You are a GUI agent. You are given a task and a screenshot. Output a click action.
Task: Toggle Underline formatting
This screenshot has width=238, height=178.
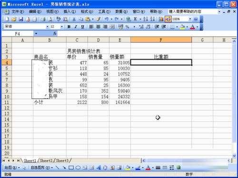tap(82, 27)
